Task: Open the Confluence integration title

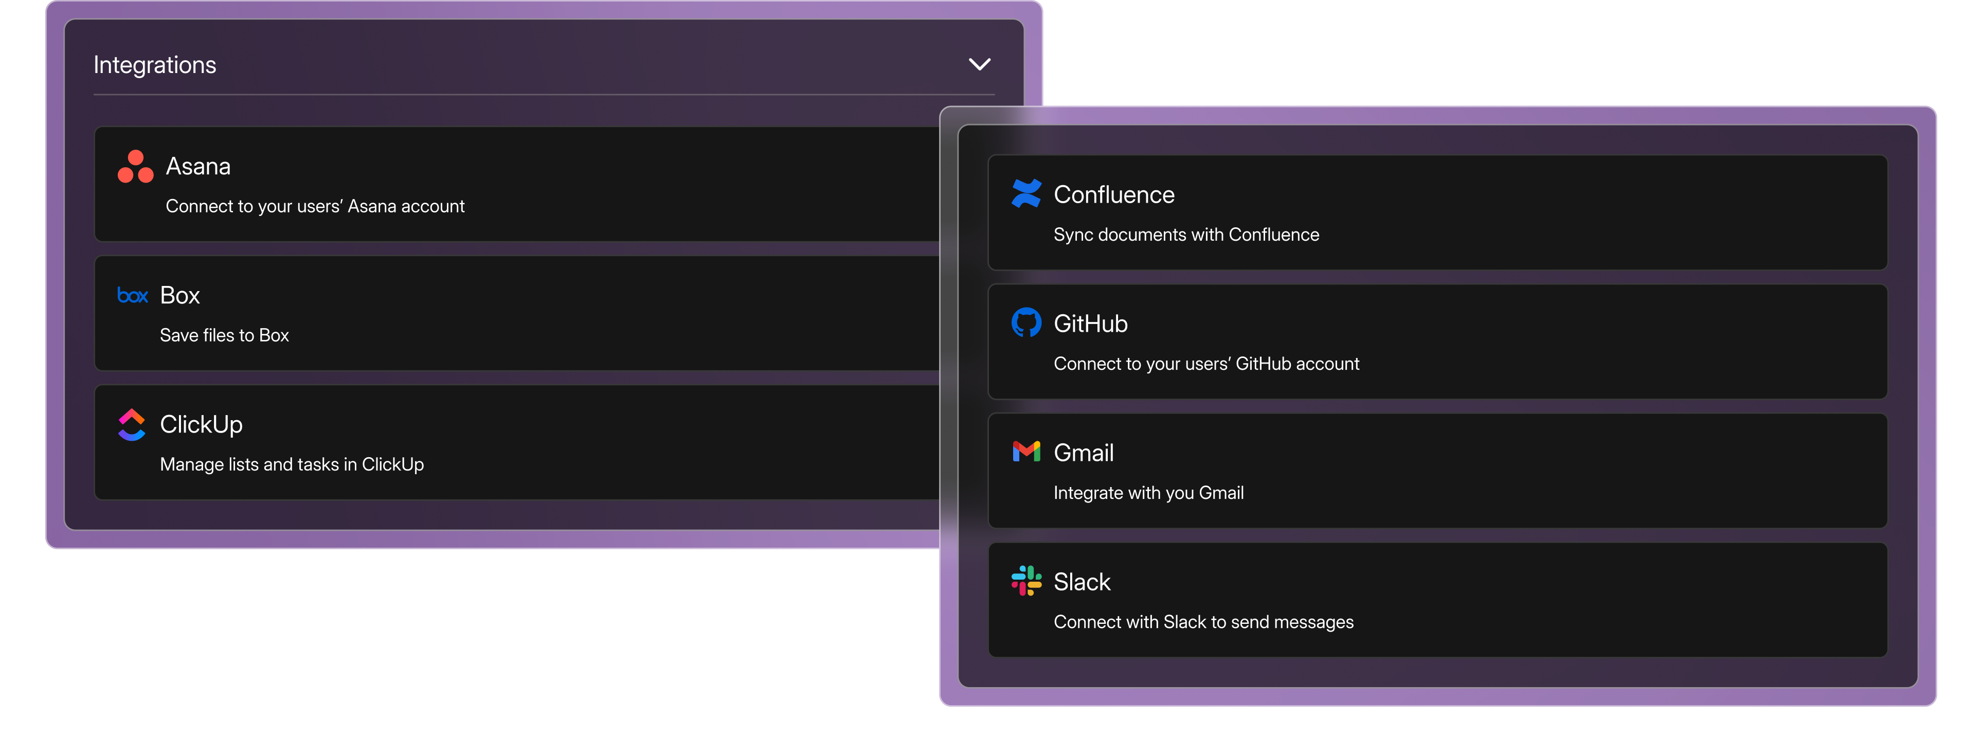Action: point(1113,195)
